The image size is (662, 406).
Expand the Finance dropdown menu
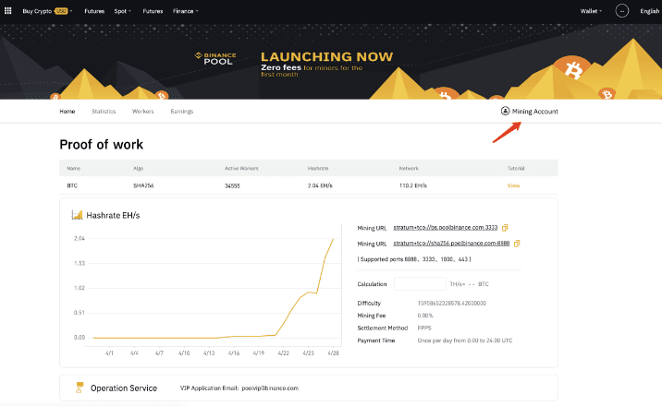click(185, 11)
